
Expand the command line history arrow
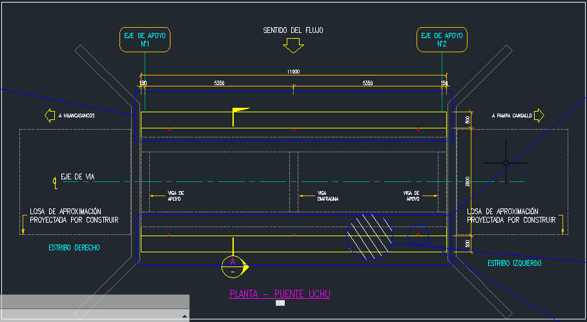[x=184, y=316]
